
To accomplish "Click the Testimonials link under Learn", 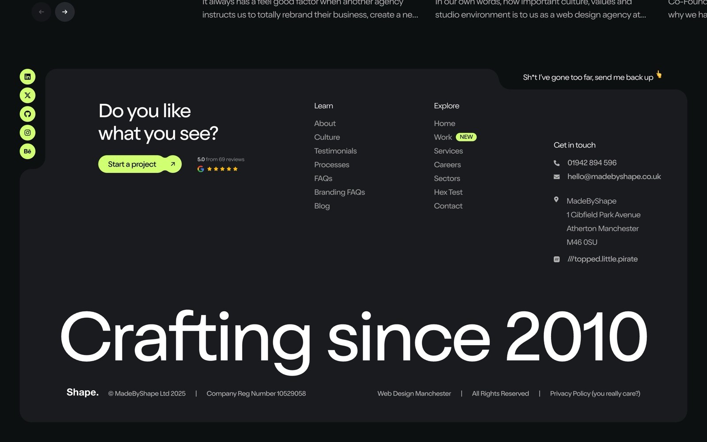I will tap(335, 151).
